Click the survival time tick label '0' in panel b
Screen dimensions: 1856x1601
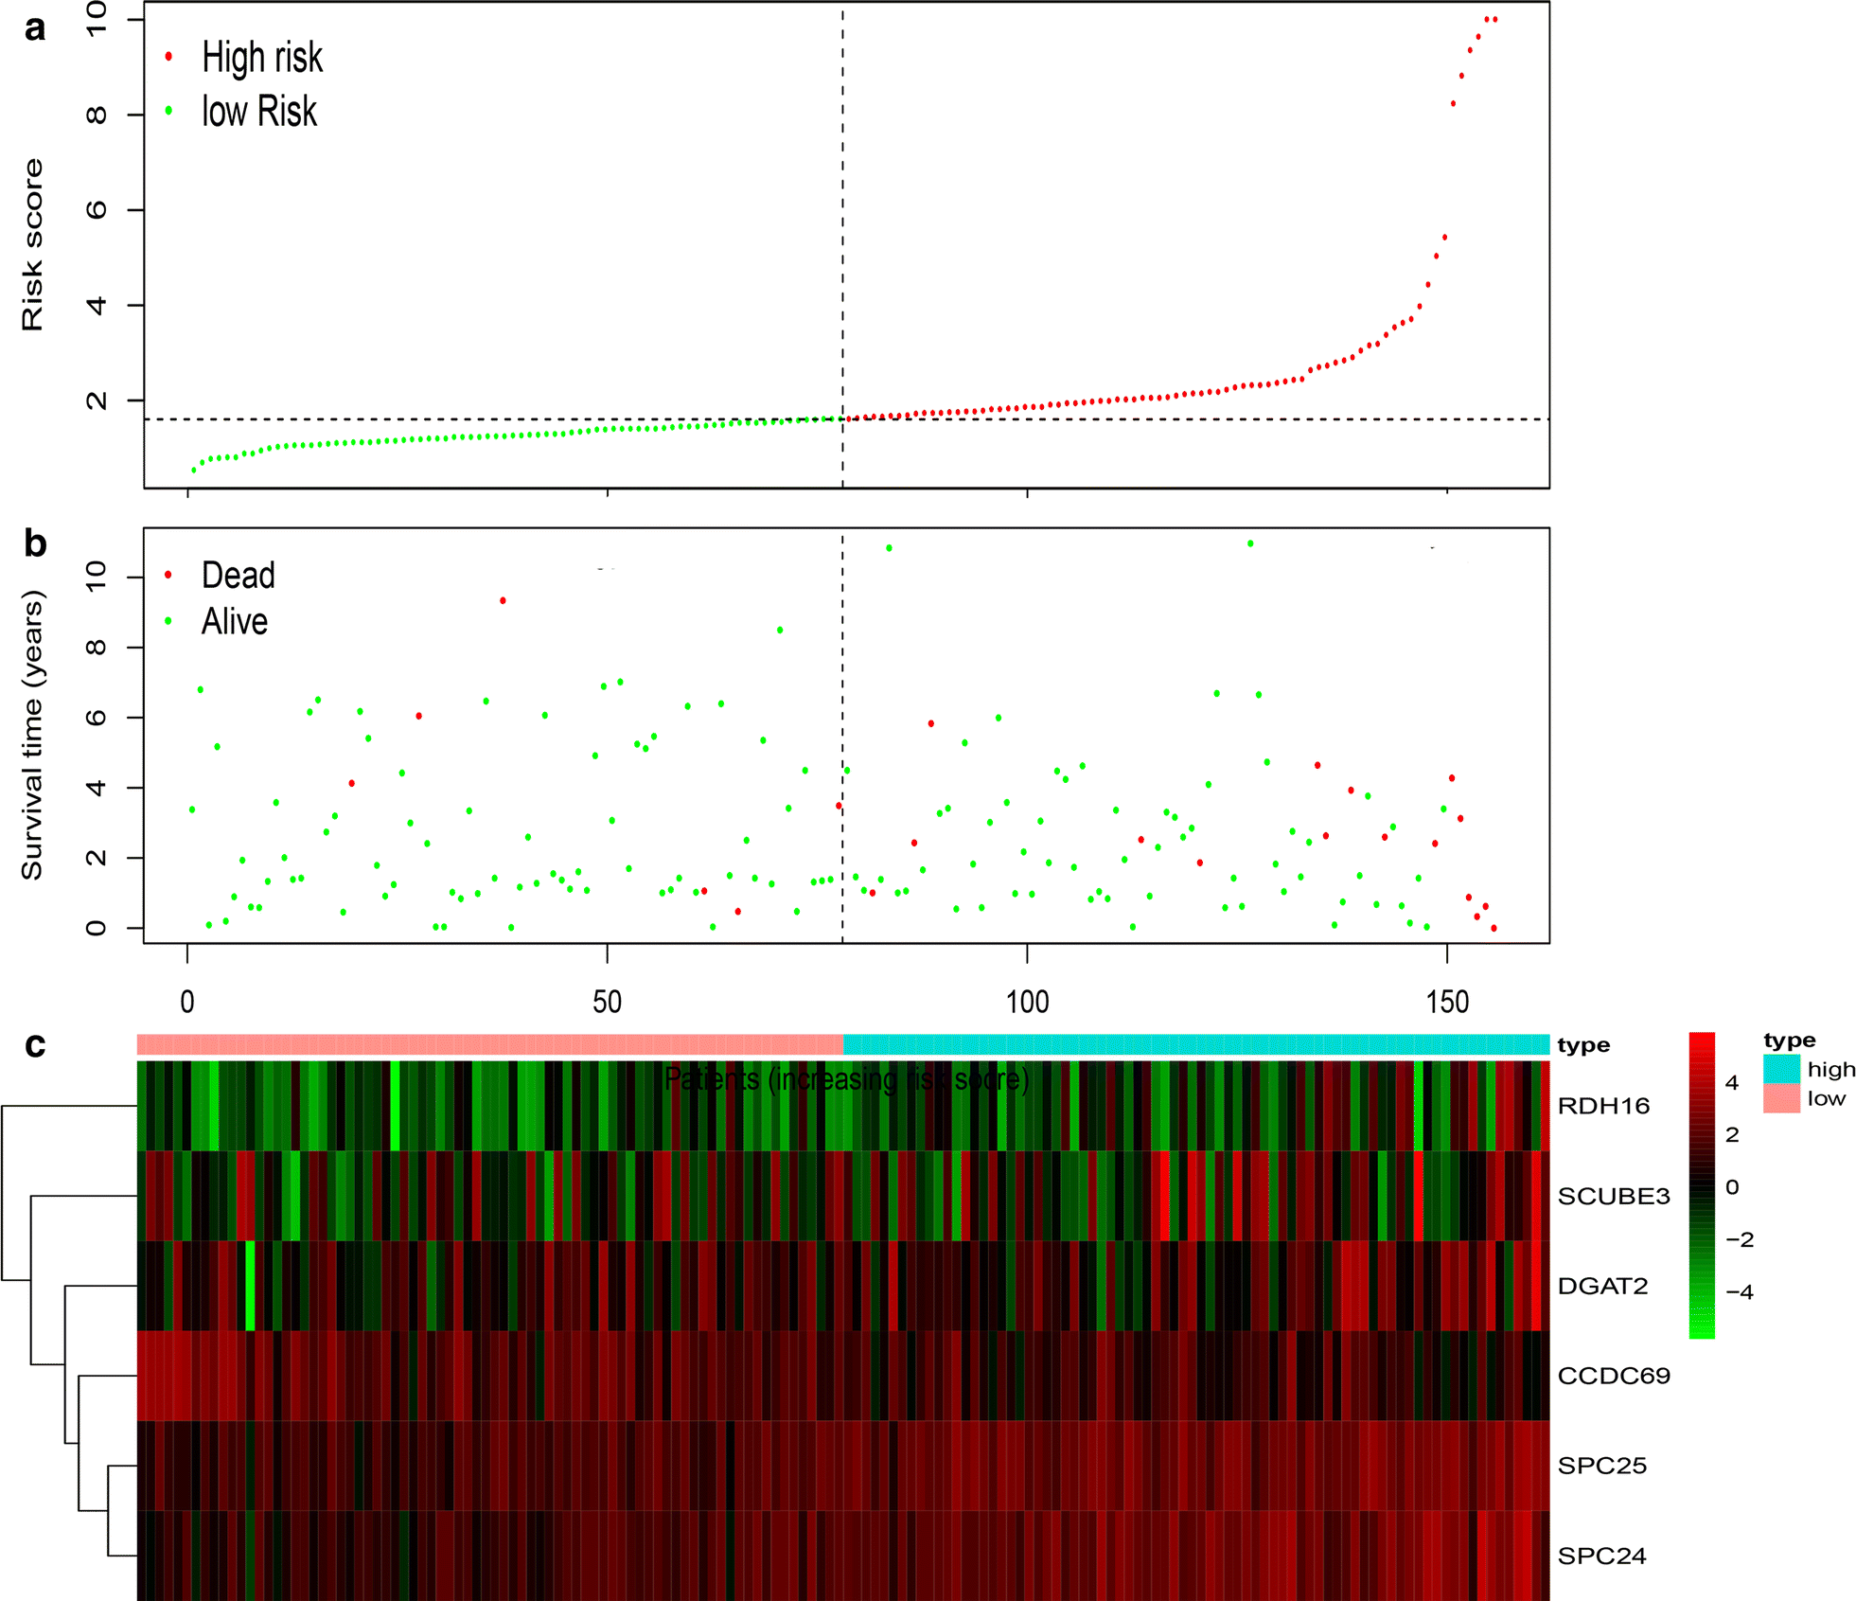tap(97, 928)
